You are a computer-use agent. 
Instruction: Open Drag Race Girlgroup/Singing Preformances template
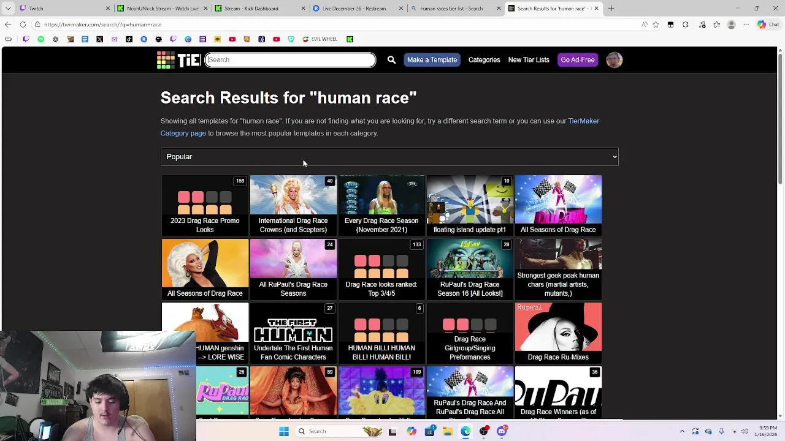[470, 333]
